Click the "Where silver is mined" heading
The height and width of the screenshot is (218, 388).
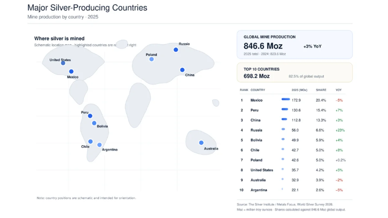click(59, 38)
